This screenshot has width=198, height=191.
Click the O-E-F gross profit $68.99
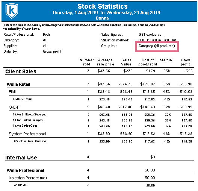[x=186, y=107]
